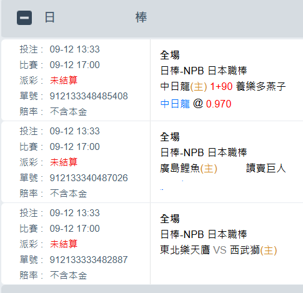Click 不含本金 on order 912133348485408

pyautogui.click(x=69, y=112)
